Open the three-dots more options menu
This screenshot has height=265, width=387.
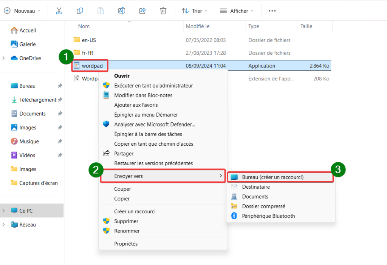point(272,11)
